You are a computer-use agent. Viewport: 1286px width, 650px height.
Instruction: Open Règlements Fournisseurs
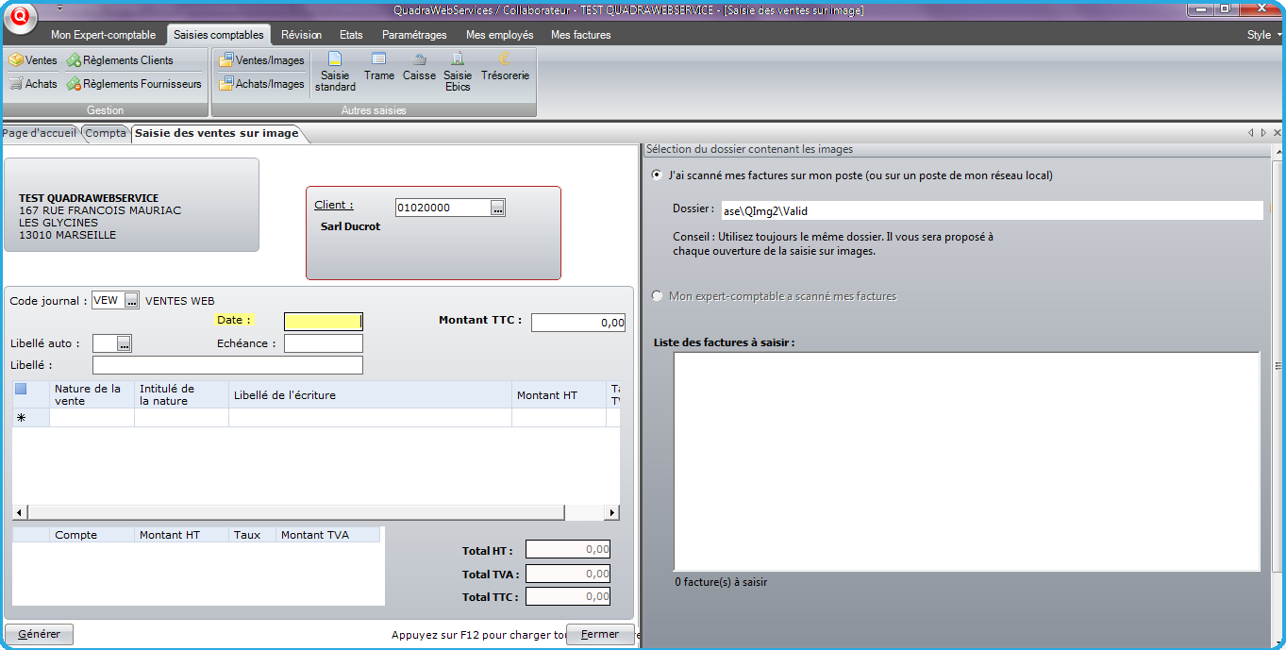coord(134,84)
